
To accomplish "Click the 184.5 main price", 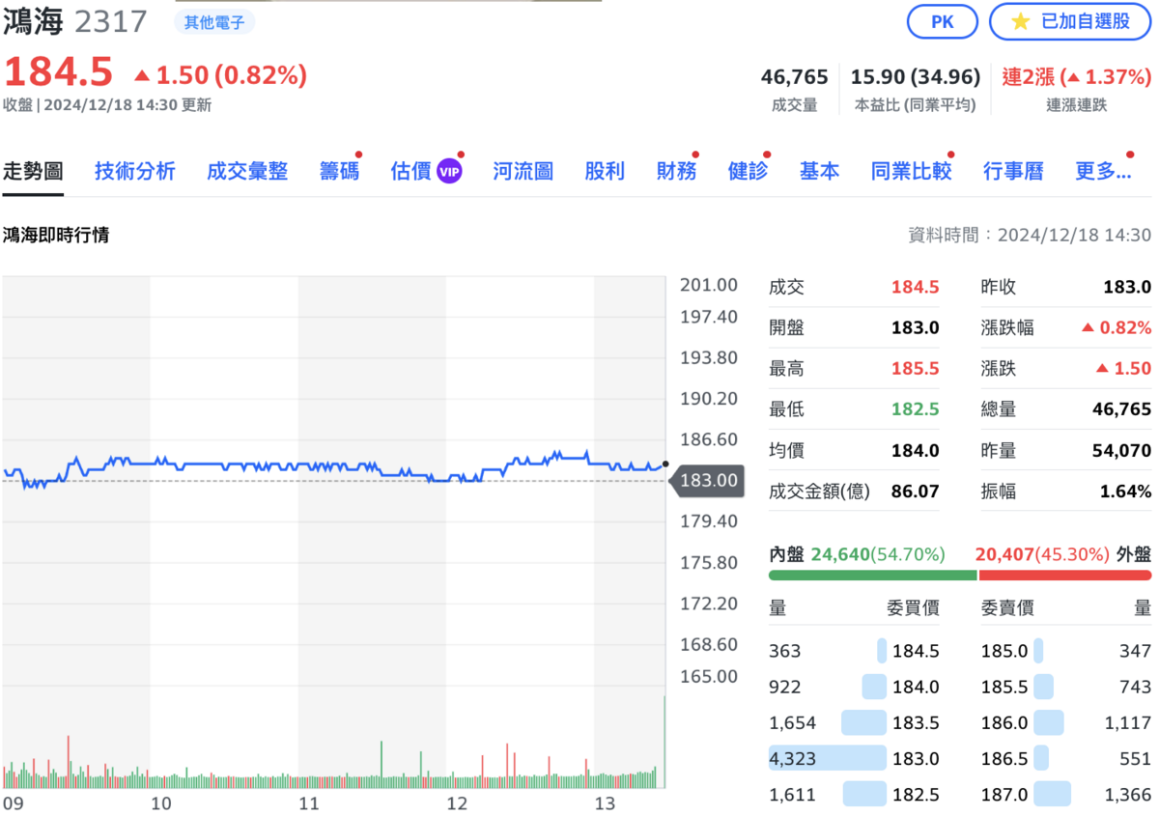I will click(58, 72).
